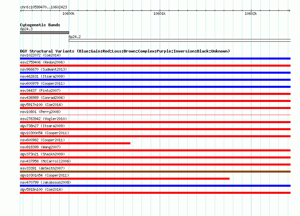This screenshot has width=300, height=216.
Task: Open the dgv5918n100 (Coe2014) label
Action: click(41, 189)
